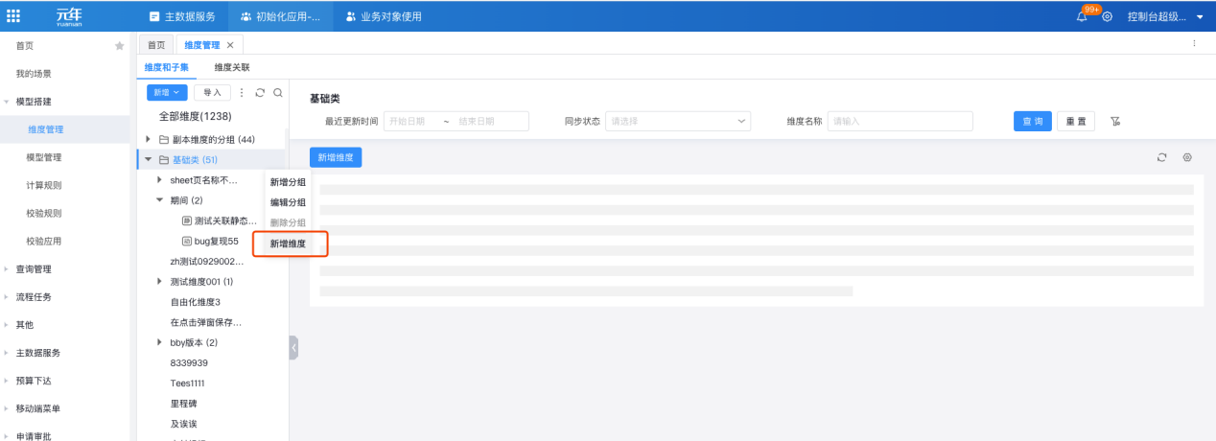Screen dimensions: 1216x441
Task: Click the 维度名称 input field
Action: point(900,122)
